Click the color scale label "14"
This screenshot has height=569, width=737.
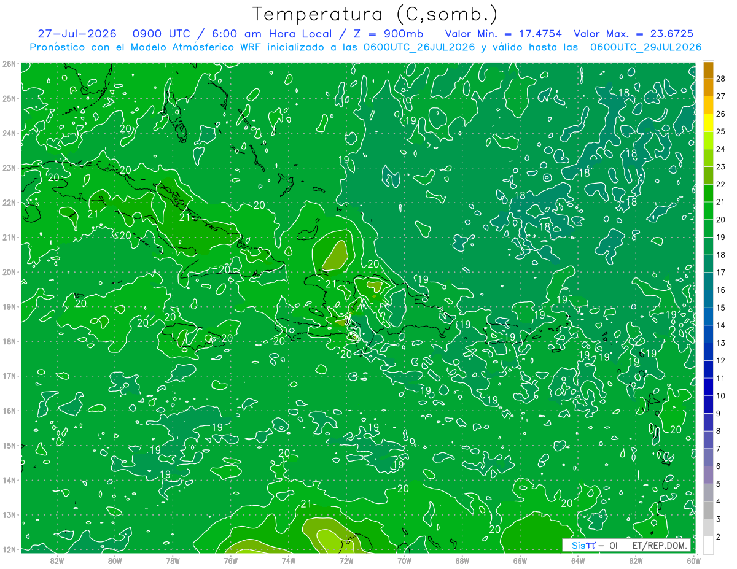pos(721,325)
